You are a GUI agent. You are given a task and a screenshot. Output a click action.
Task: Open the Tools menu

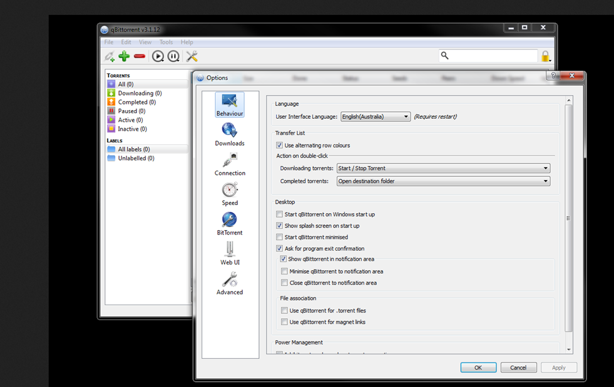[166, 42]
